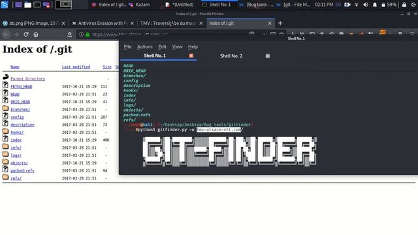Click the file manager launcher in top panel
Image resolution: width=418 pixels, height=235 pixels.
click(27, 5)
